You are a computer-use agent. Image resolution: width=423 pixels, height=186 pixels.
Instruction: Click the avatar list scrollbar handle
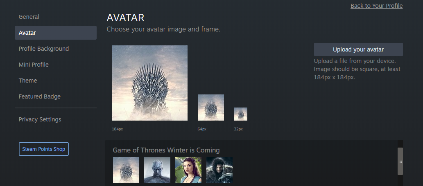click(x=400, y=161)
